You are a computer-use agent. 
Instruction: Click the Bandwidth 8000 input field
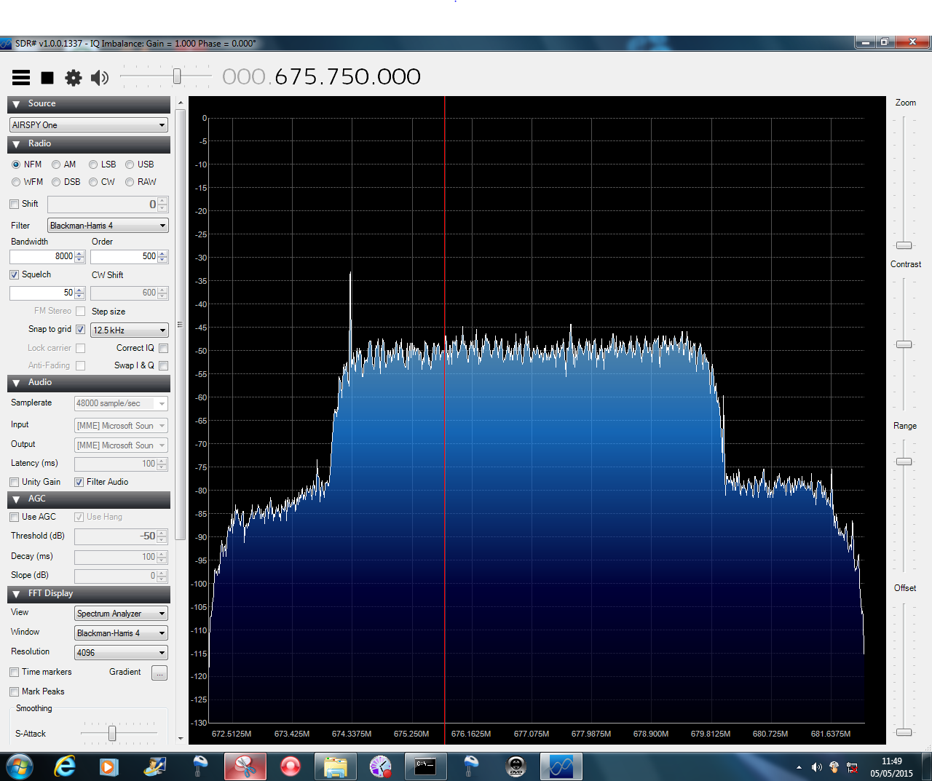[47, 256]
